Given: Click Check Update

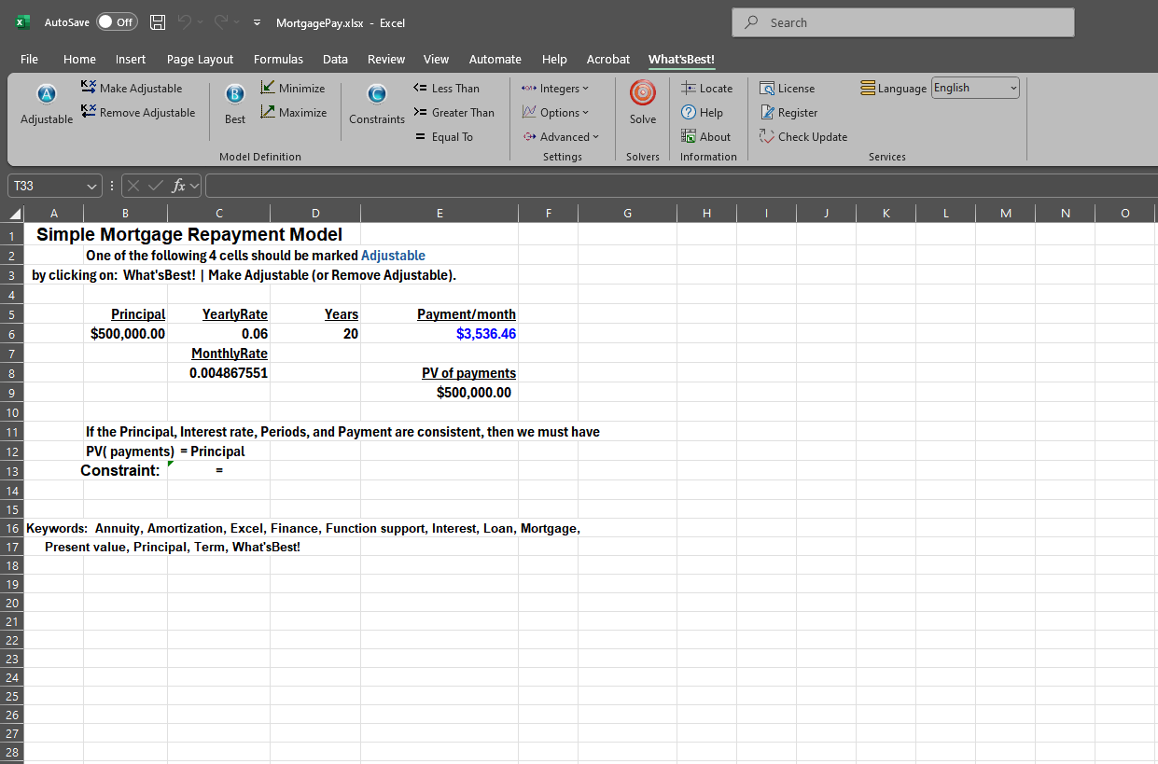Looking at the screenshot, I should click(x=803, y=137).
